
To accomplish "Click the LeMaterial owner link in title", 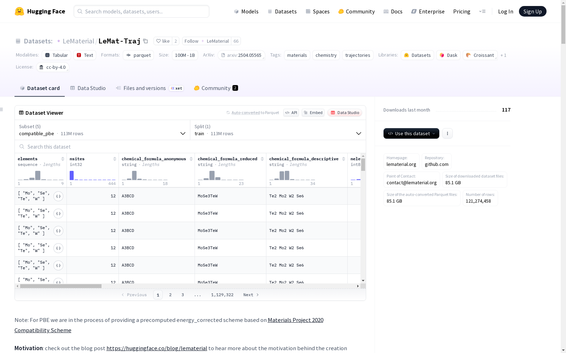I will pyautogui.click(x=78, y=41).
